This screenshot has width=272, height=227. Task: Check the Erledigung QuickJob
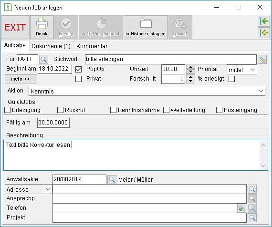[7, 110]
